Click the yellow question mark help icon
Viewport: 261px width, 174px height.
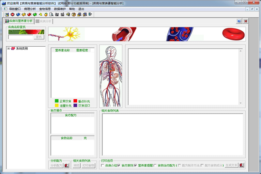74,14
